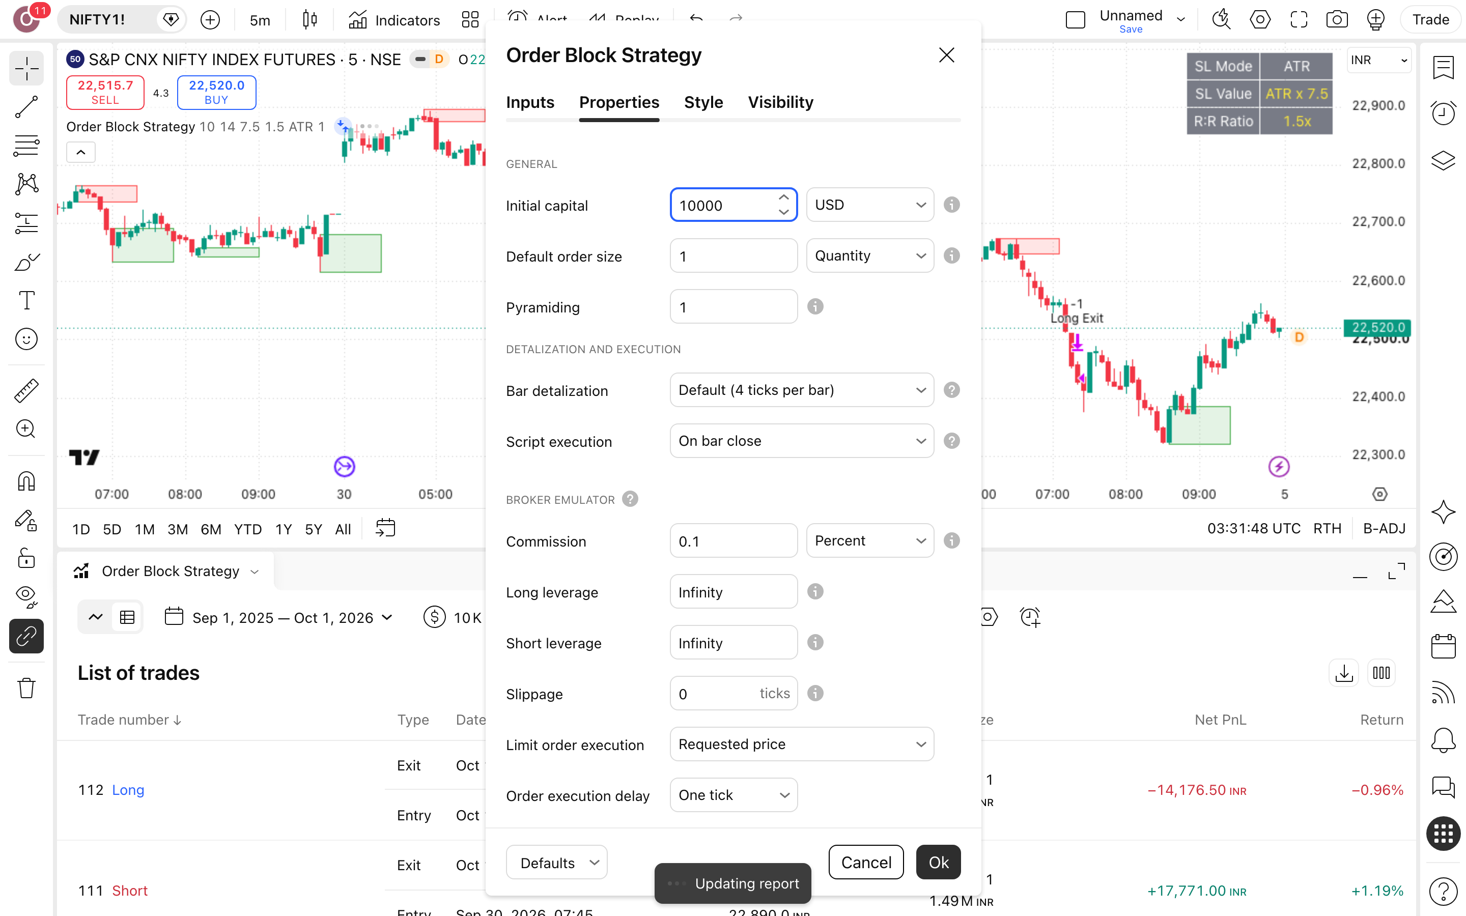The height and width of the screenshot is (916, 1466).
Task: Click the trash remove objects icon
Action: pos(26,688)
